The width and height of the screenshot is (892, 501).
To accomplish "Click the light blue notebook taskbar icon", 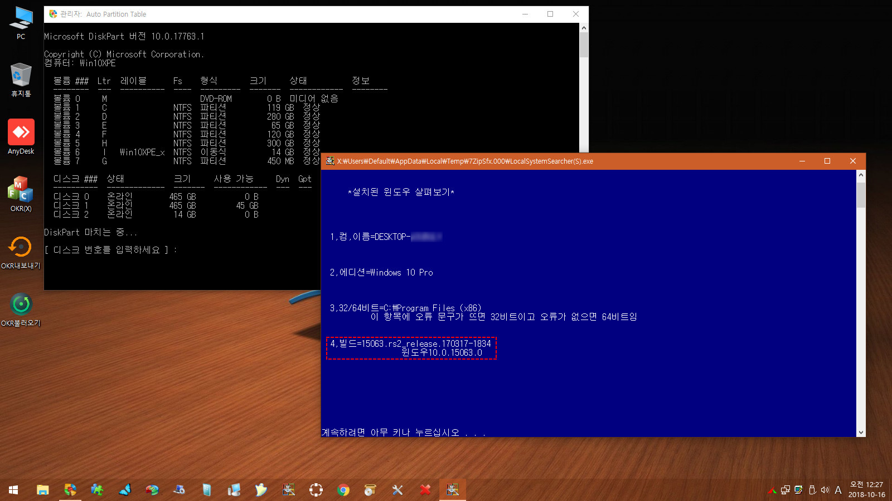I will point(207,490).
